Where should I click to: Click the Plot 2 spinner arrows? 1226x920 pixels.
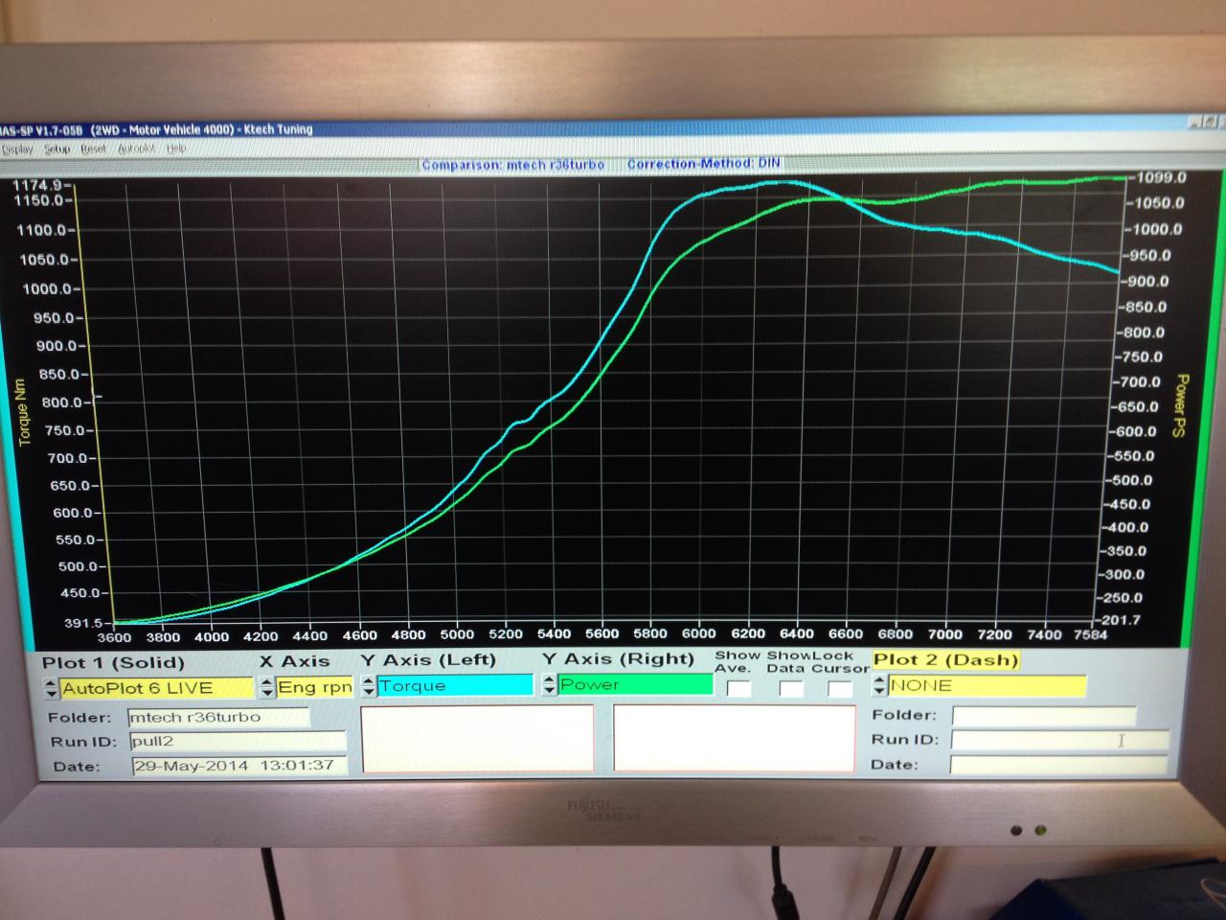tap(879, 686)
